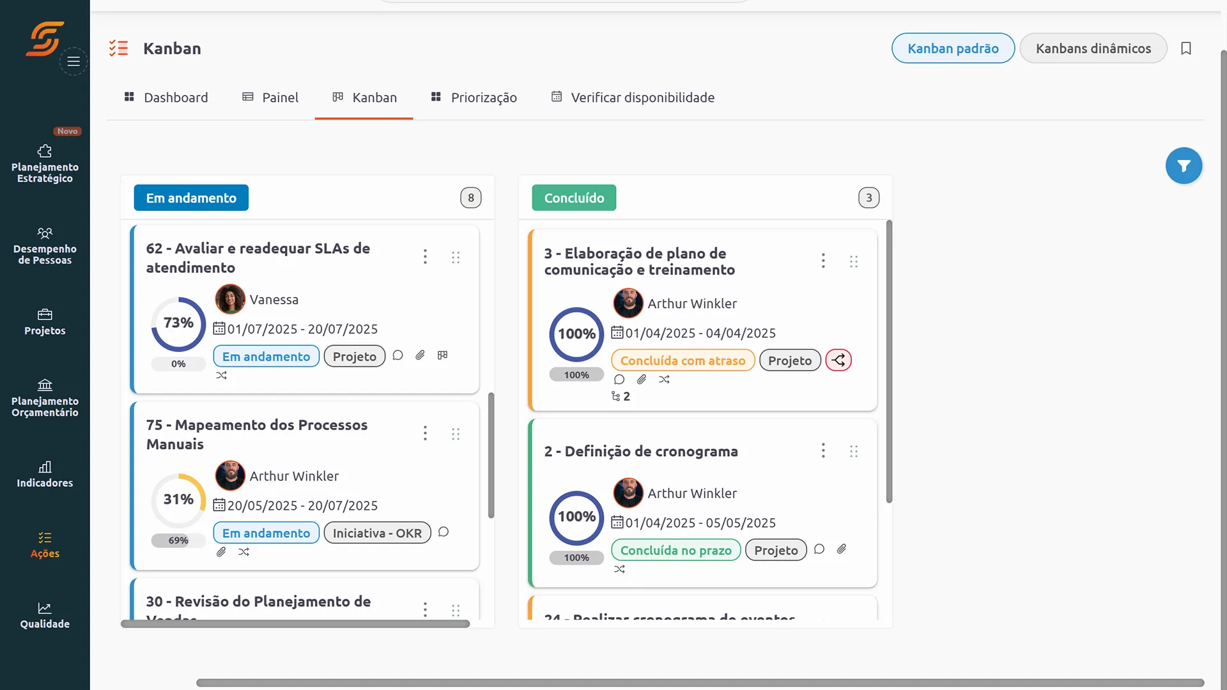1227x690 pixels.
Task: Open the three-dot menu on card 62
Action: click(425, 257)
